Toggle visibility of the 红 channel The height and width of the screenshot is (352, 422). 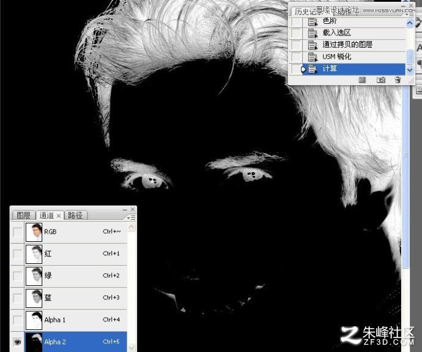18,254
